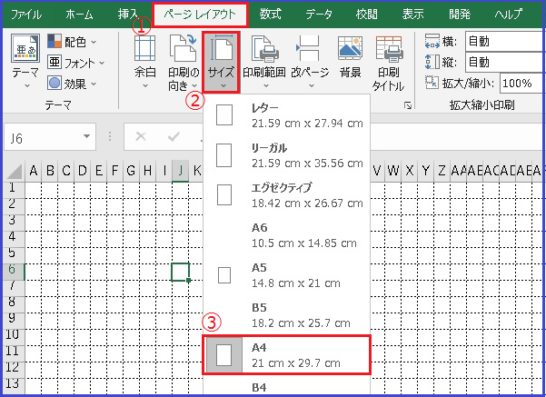The image size is (546, 397).
Task: Switch to the ホーム tab
Action: (x=79, y=15)
